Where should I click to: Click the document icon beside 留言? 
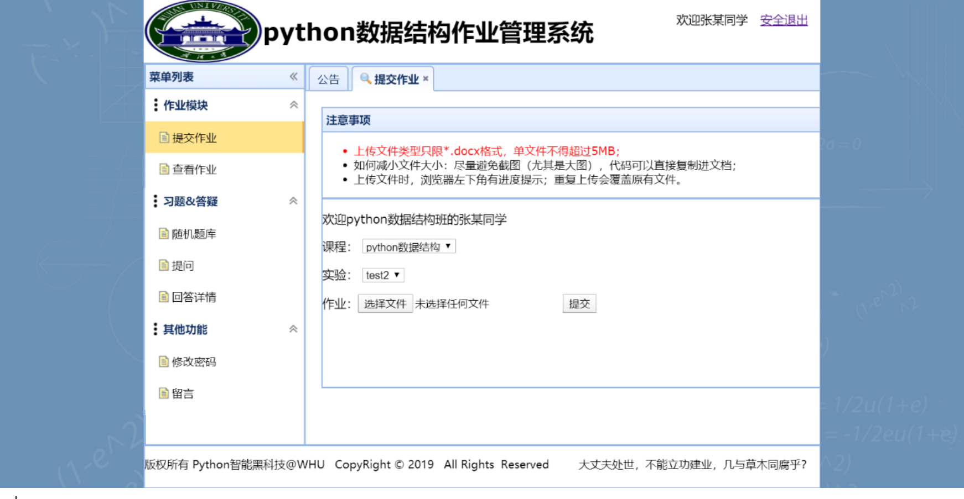pyautogui.click(x=164, y=393)
